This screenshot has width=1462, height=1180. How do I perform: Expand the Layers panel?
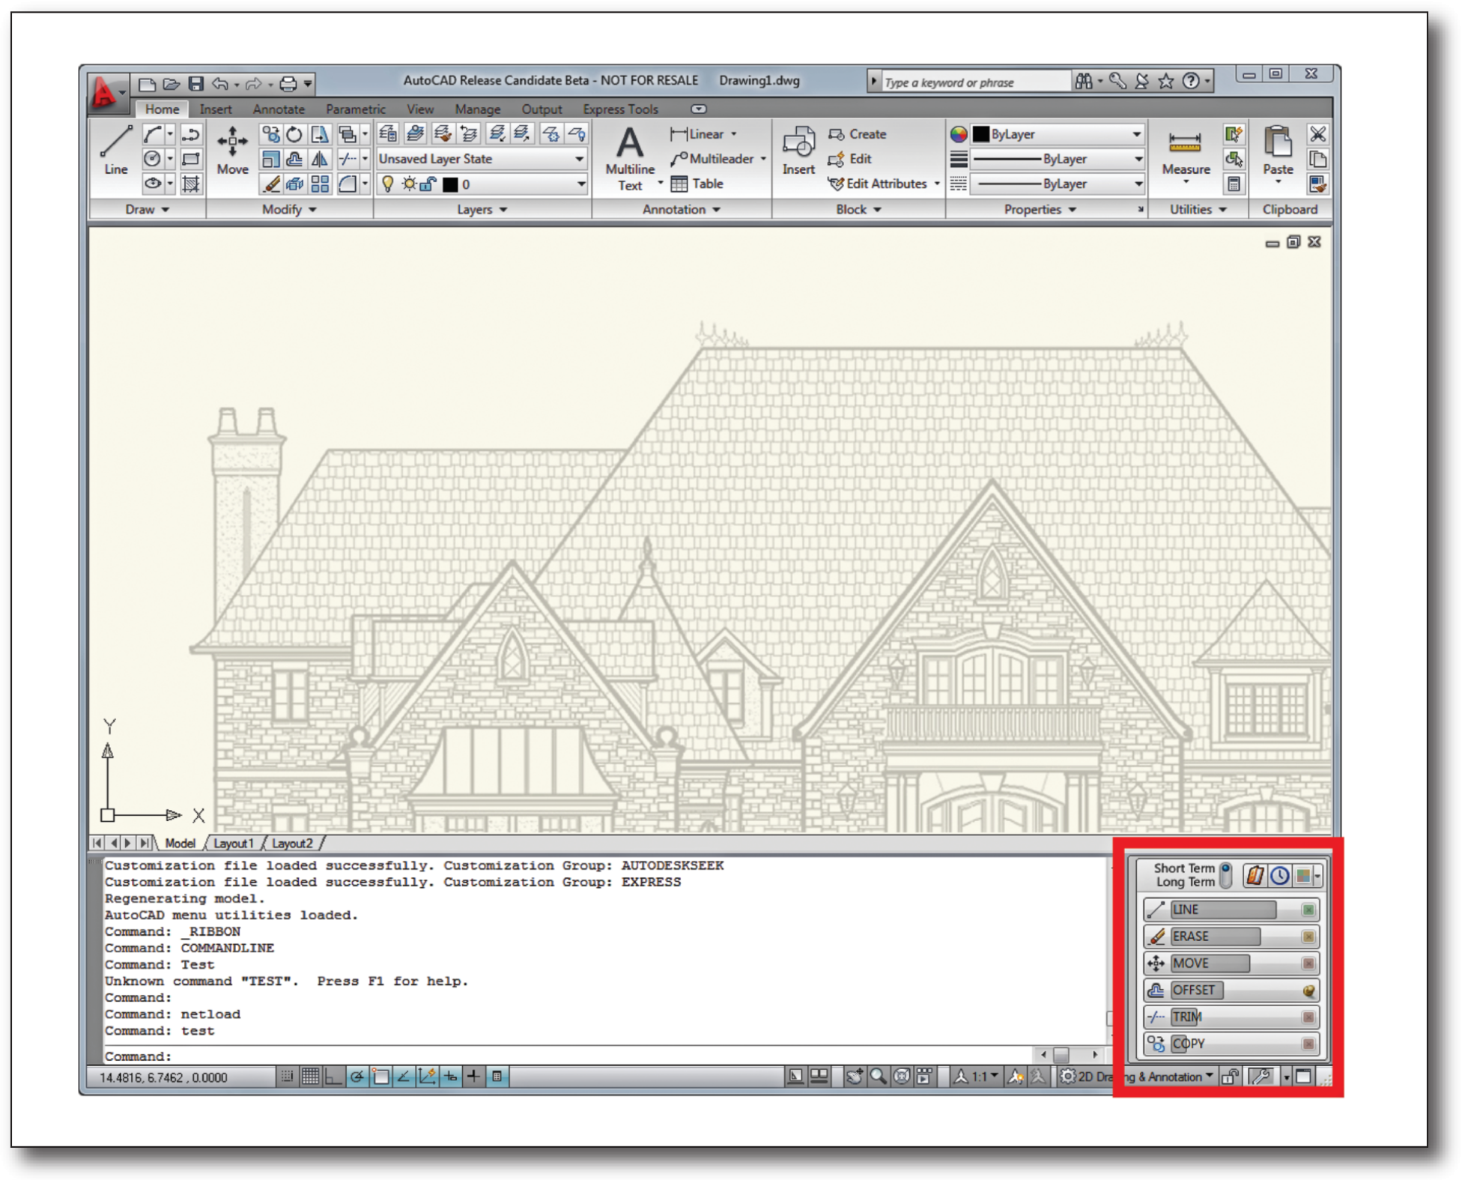(482, 209)
